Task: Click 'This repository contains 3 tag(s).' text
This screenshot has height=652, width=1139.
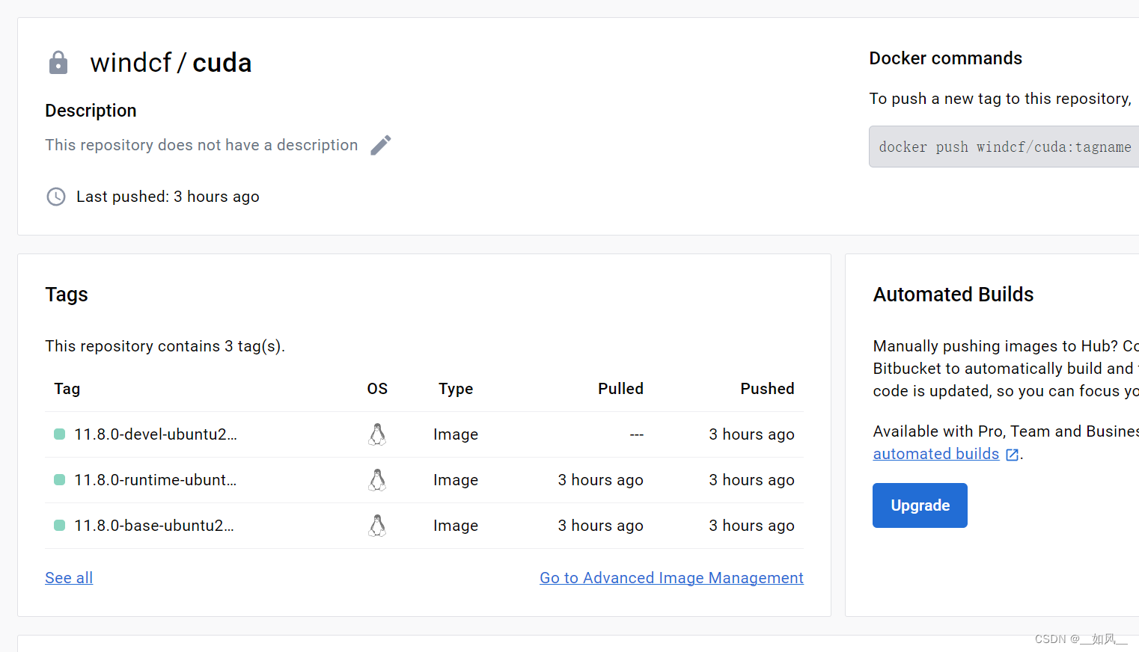Action: point(165,346)
